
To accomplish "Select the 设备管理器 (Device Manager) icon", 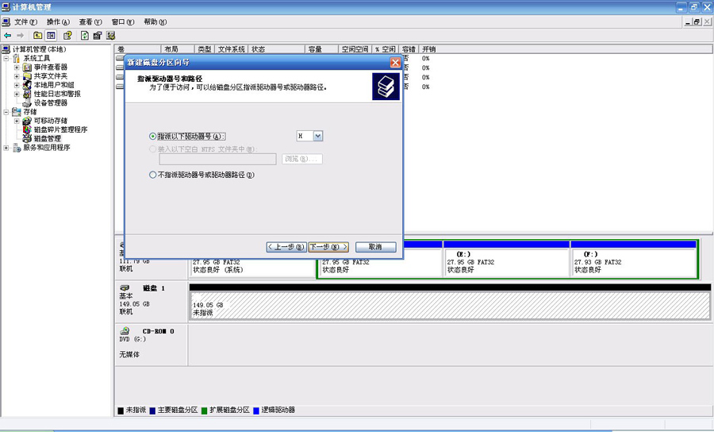I will tap(28, 102).
